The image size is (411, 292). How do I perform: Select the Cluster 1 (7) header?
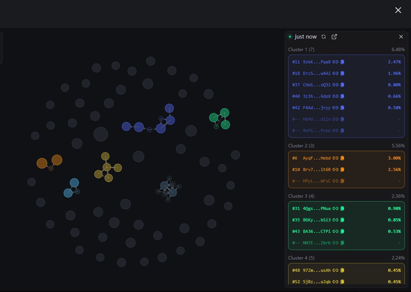click(301, 50)
